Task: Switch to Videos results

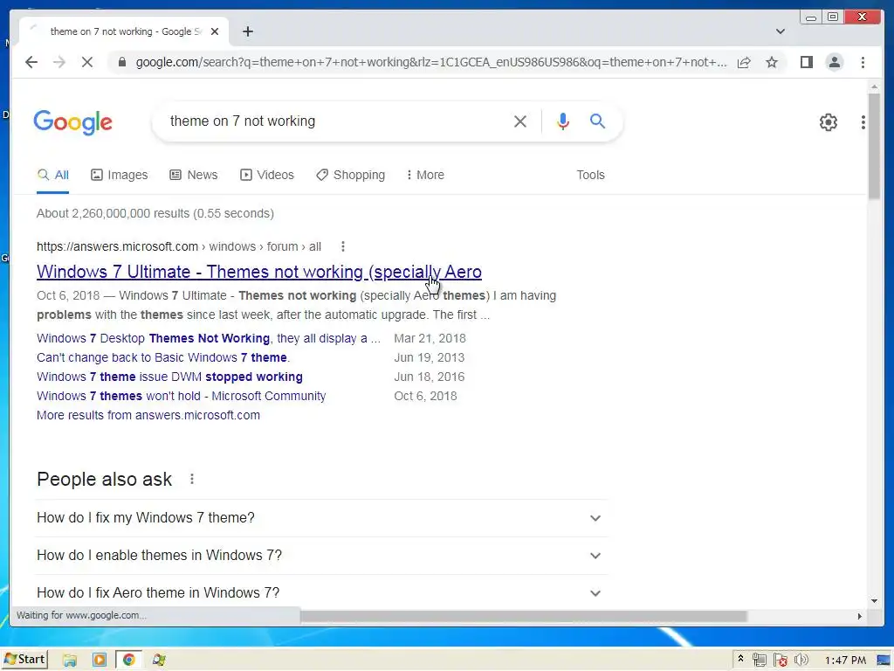Action: (267, 175)
